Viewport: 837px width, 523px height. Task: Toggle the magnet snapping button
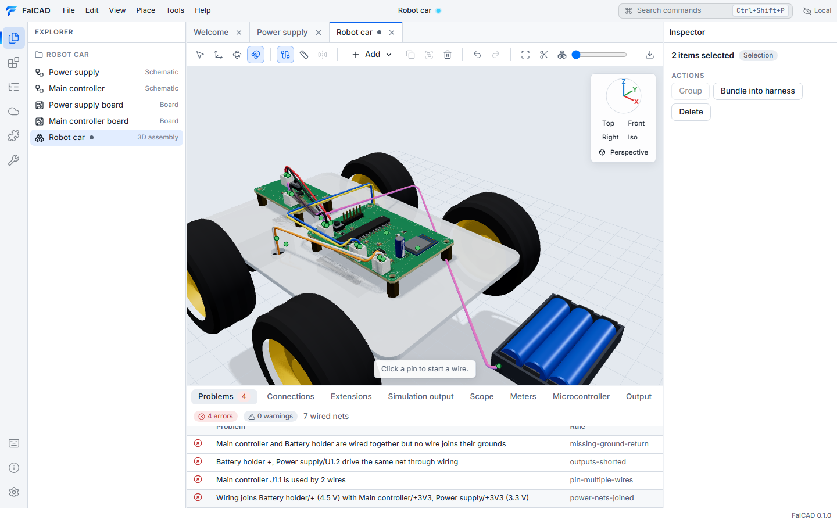pyautogui.click(x=256, y=55)
